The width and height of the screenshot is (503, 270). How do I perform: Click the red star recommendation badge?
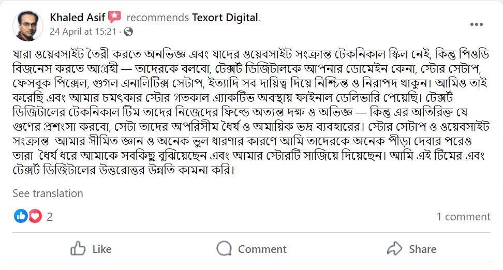pyautogui.click(x=115, y=17)
